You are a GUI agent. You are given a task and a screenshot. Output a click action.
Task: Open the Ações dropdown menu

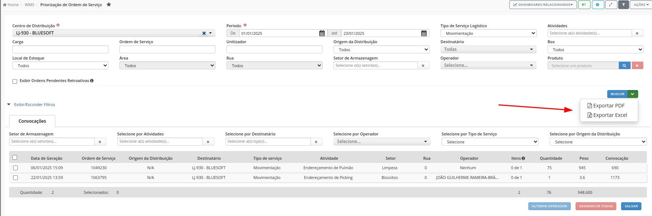641,5
